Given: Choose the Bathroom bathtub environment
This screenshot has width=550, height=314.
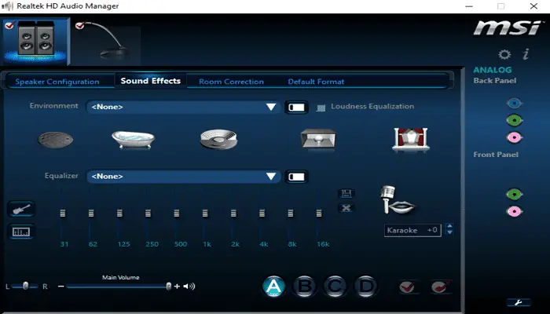Looking at the screenshot, I should 134,140.
